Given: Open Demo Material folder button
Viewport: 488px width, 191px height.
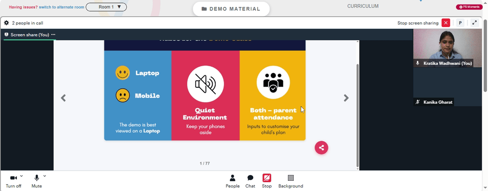Looking at the screenshot, I should click(x=231, y=9).
